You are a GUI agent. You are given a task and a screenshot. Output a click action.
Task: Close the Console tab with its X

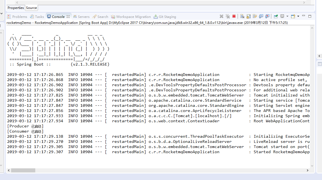pyautogui.click(x=68, y=17)
